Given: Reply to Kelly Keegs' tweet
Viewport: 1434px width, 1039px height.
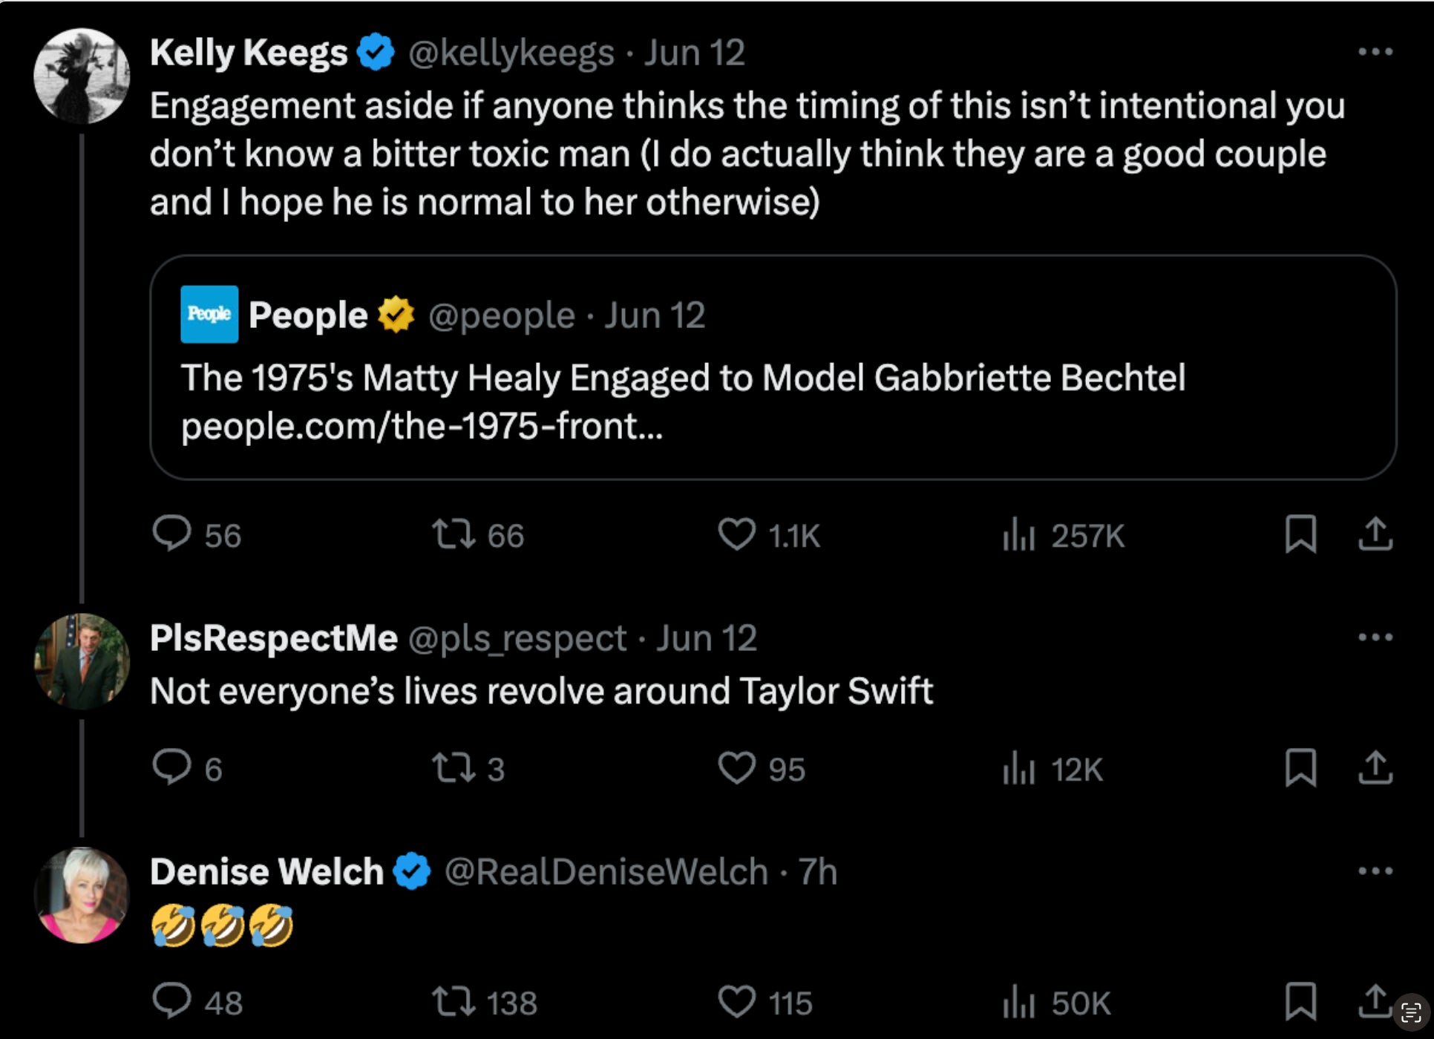Looking at the screenshot, I should (172, 534).
